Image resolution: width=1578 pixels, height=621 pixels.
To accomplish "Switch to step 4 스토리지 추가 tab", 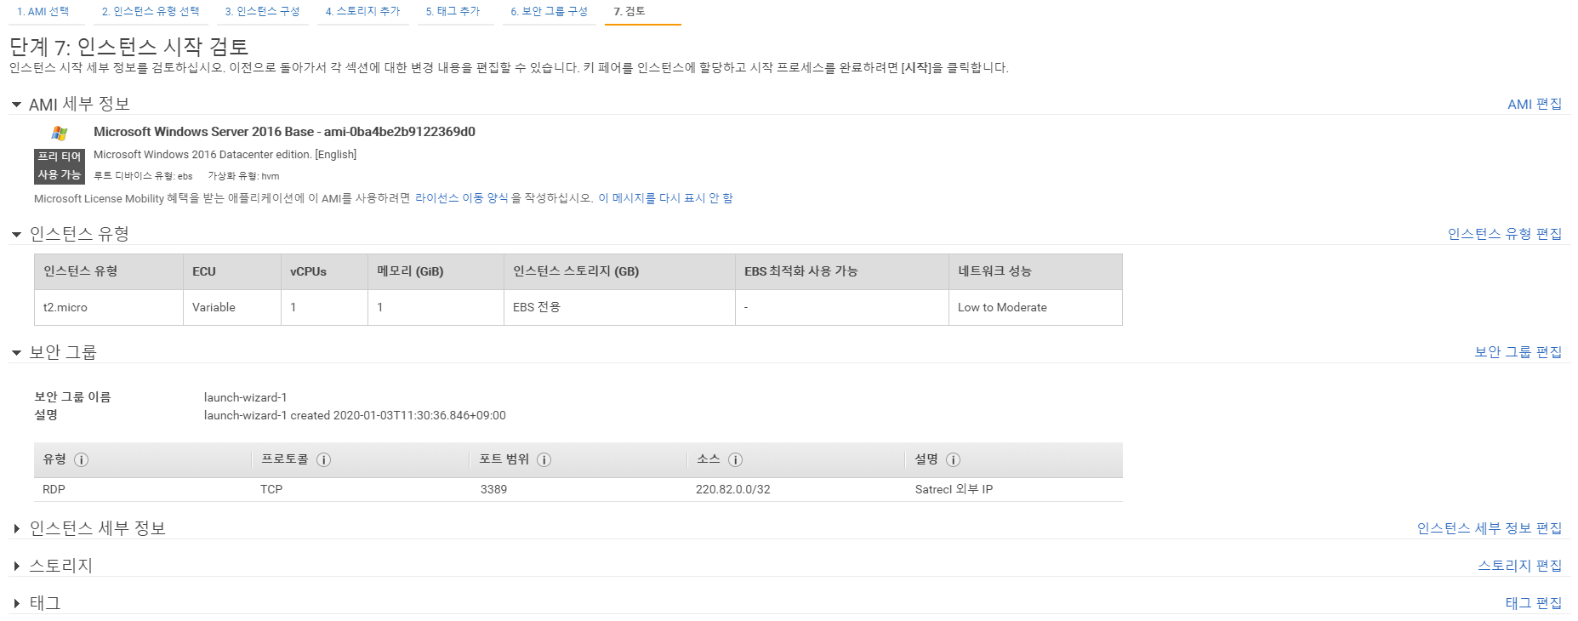I will [x=362, y=11].
